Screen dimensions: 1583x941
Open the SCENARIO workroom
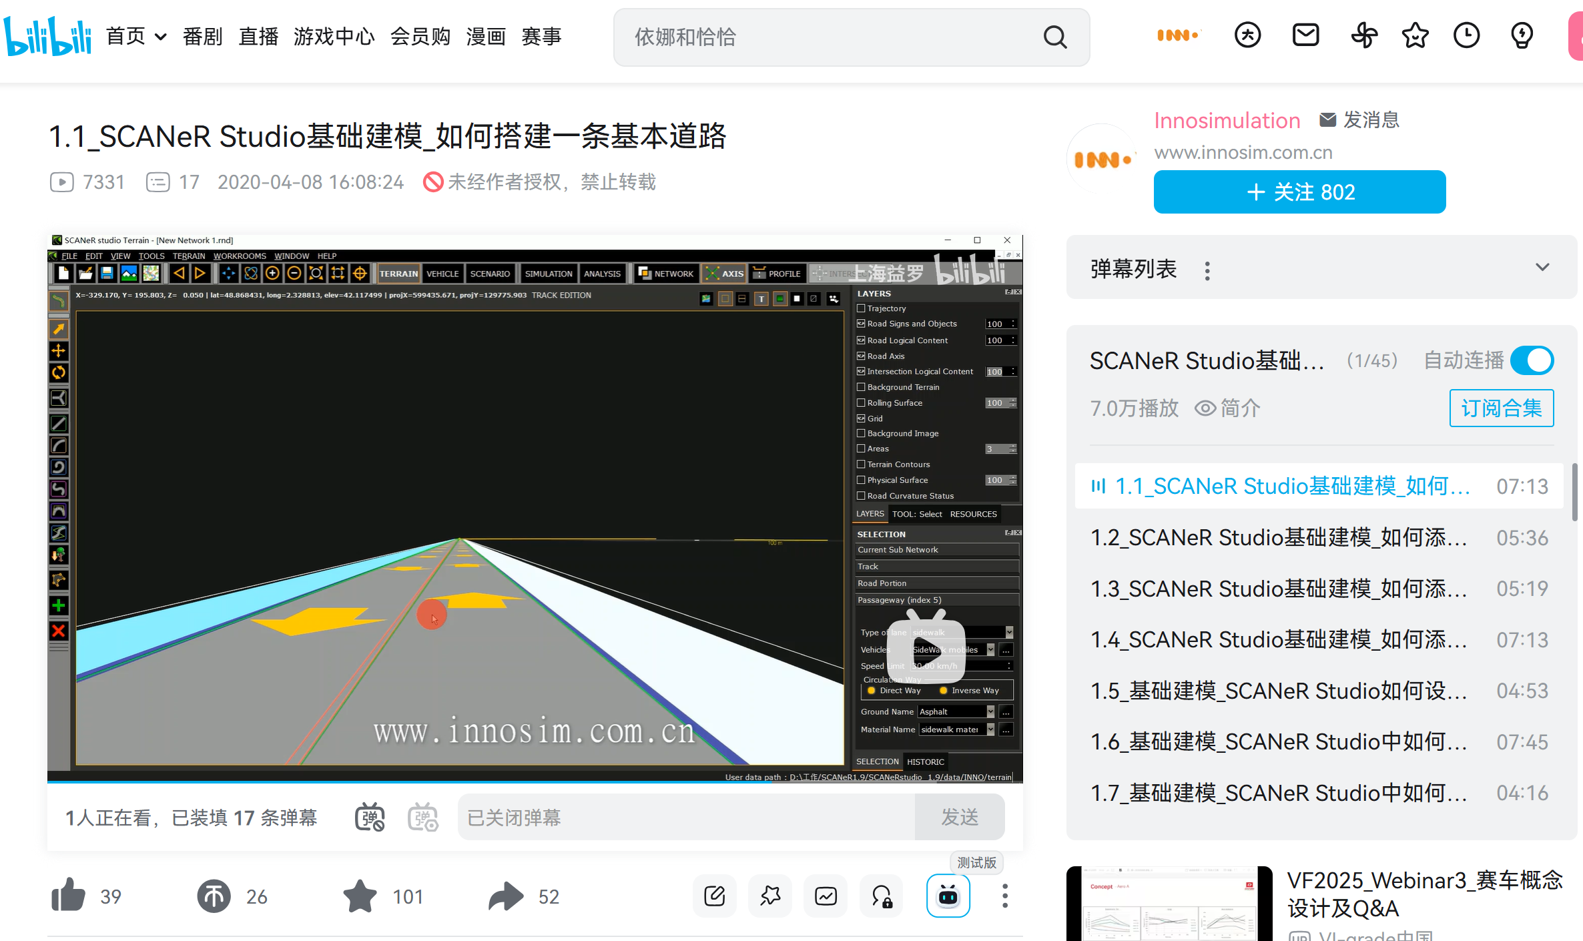pos(490,273)
